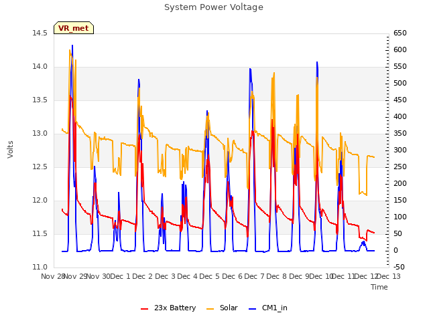The width and height of the screenshot is (429, 321).
Task: Click the 11.0 left axis value
Action: [x=40, y=267]
